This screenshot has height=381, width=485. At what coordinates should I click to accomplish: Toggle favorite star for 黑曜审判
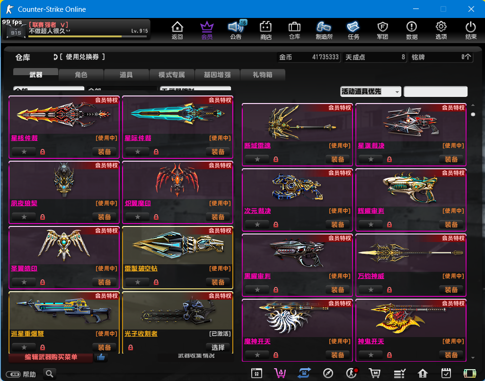click(257, 290)
